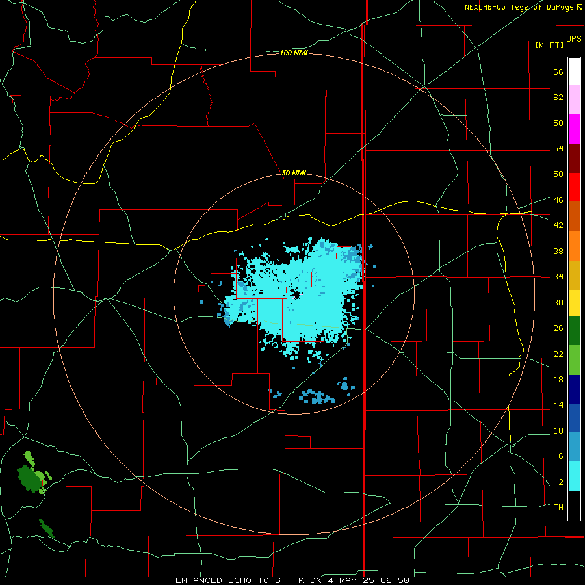Viewport: 585px width, 585px height.
Task: Click the dark orange 46 kft swatch
Action: 574,216
